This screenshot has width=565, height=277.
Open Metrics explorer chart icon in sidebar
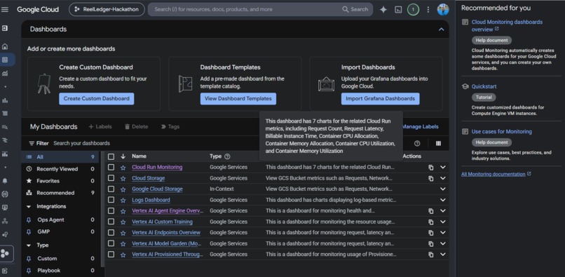coord(5,73)
